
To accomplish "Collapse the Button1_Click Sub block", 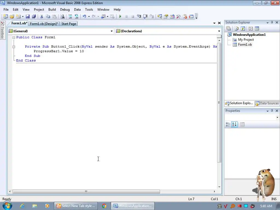I will pos(14,47).
